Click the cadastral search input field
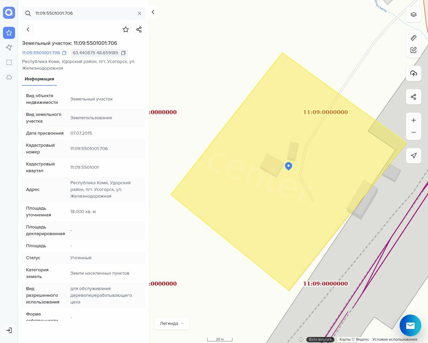Screen dimensions: 428x343 (84, 13)
